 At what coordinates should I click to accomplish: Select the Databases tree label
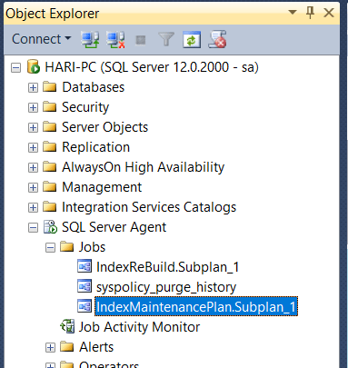click(94, 87)
